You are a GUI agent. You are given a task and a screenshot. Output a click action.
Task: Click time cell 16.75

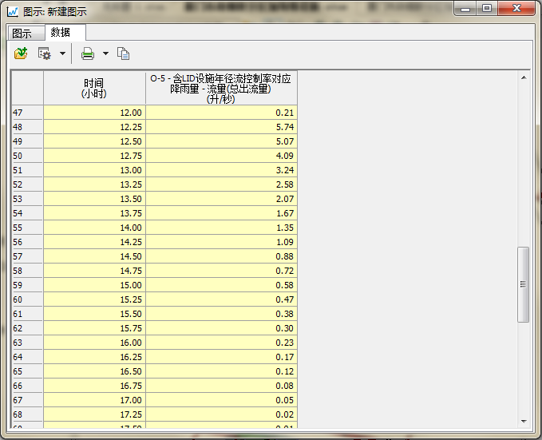[x=94, y=386]
